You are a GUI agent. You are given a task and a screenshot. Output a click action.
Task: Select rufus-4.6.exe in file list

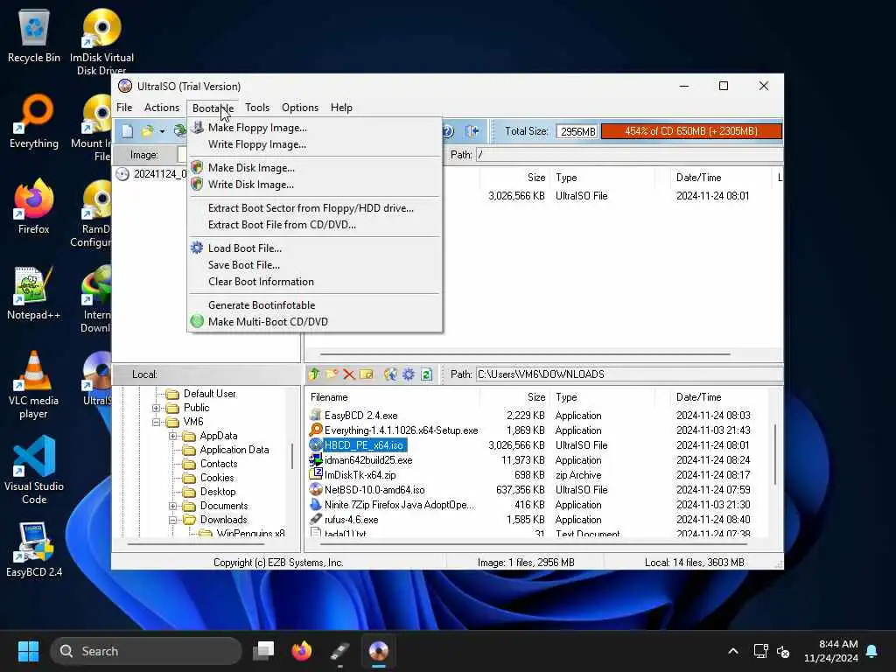(x=351, y=520)
